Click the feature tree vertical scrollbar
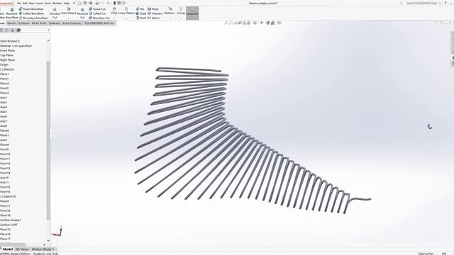 pos(48,140)
